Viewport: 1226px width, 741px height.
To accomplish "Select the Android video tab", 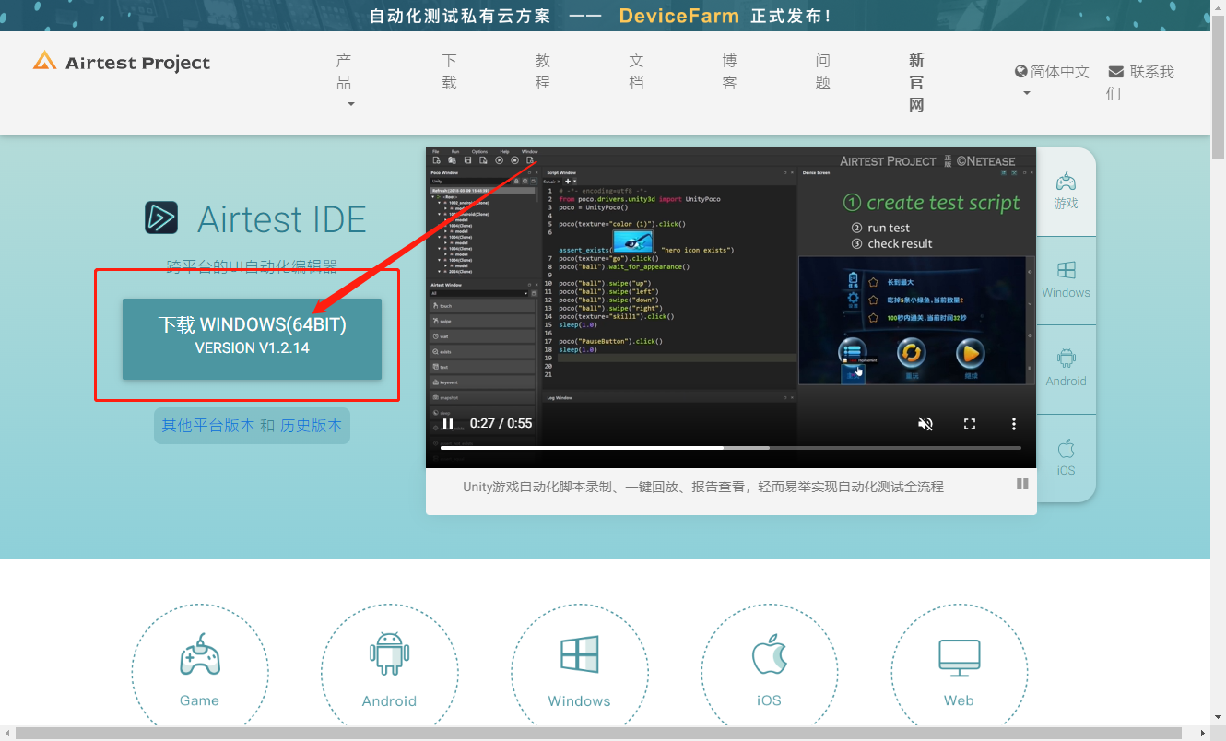I will (1066, 369).
